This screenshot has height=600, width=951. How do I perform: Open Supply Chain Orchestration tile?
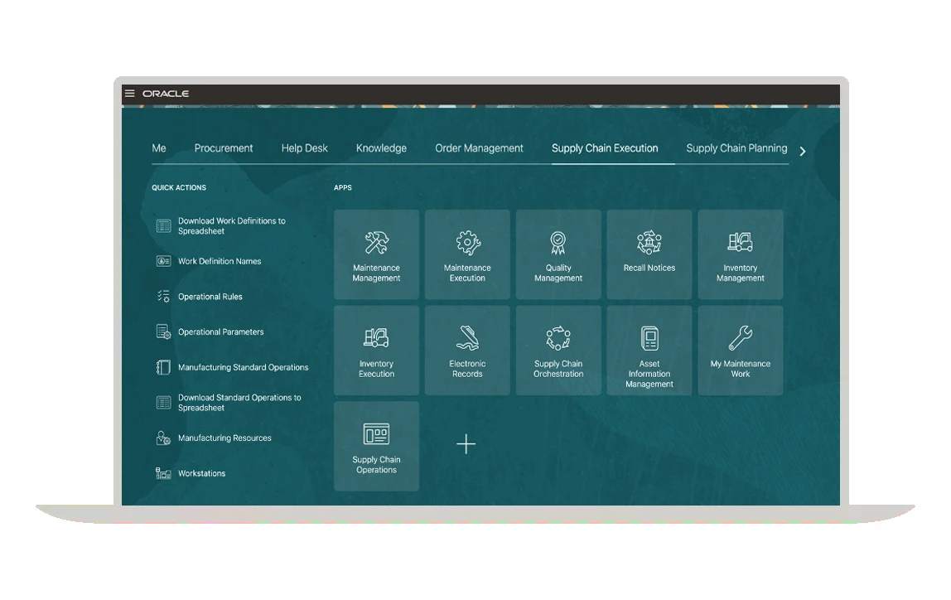tap(558, 351)
